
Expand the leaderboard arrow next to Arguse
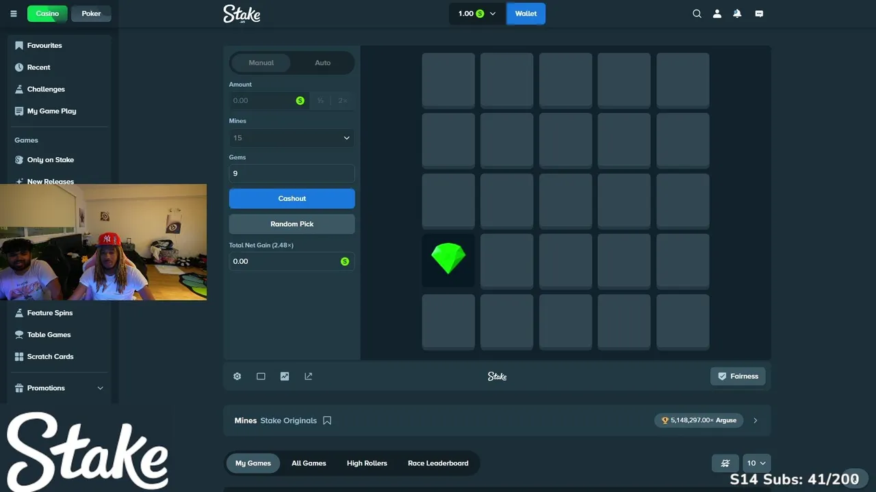[755, 421]
